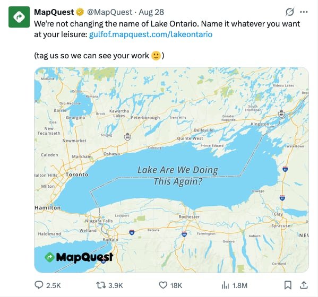Click the 3.9K reposts count
The width and height of the screenshot is (318, 297).
[x=115, y=285]
